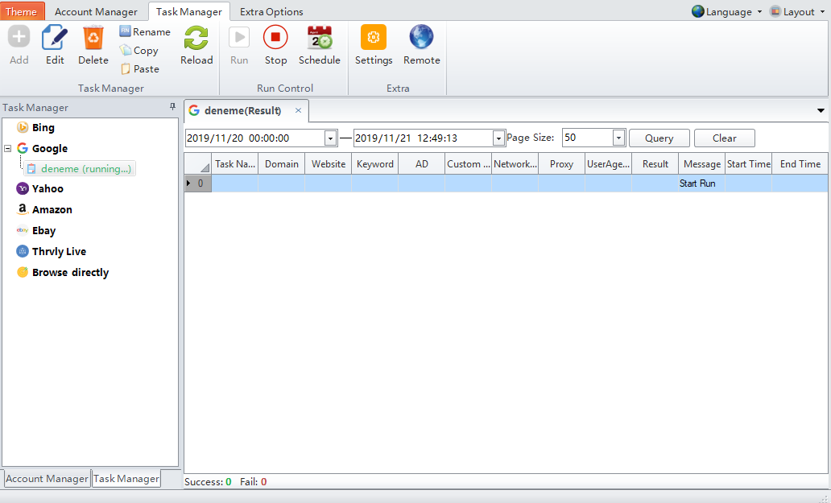Close the deneme(Result) tab
The image size is (831, 503).
(298, 110)
